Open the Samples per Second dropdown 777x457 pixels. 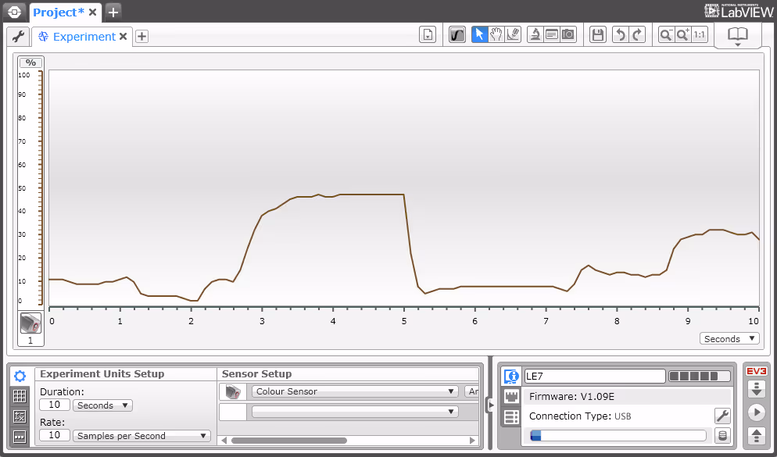pyautogui.click(x=141, y=436)
